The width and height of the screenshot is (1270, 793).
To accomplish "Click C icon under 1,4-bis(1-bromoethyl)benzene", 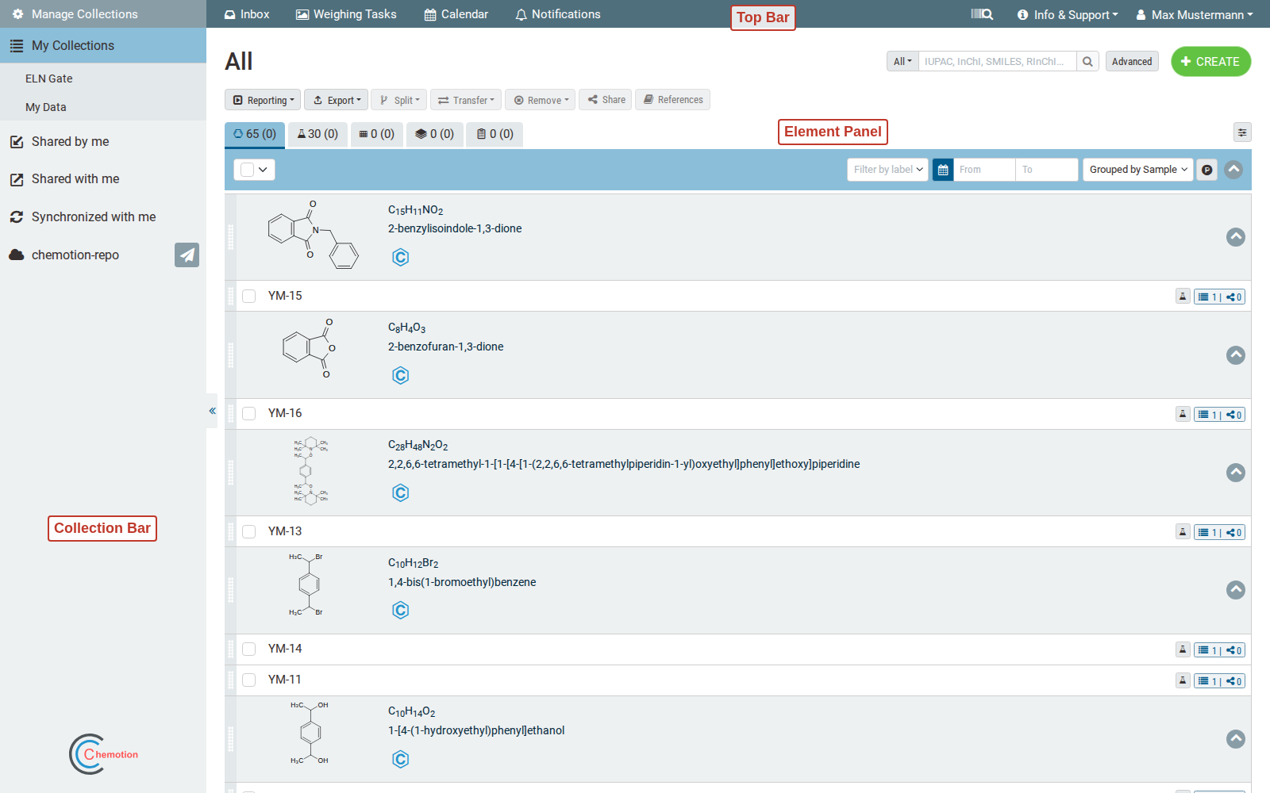I will pos(401,611).
